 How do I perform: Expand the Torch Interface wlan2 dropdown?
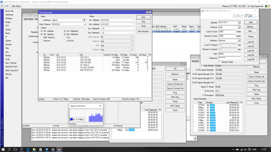click(x=84, y=20)
